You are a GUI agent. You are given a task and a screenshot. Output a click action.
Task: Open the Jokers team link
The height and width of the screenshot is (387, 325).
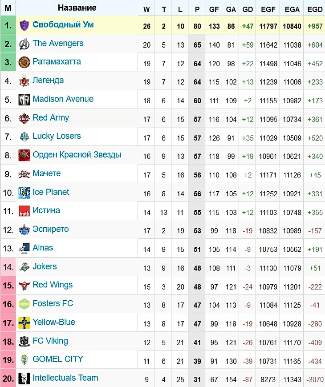(45, 266)
